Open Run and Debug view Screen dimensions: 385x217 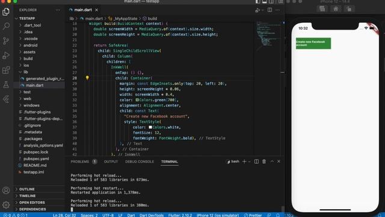point(6,55)
